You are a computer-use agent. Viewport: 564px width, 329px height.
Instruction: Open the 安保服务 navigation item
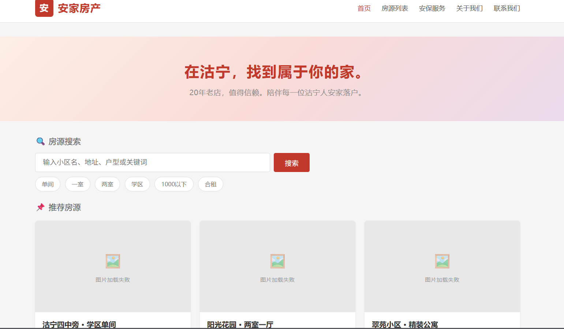432,8
